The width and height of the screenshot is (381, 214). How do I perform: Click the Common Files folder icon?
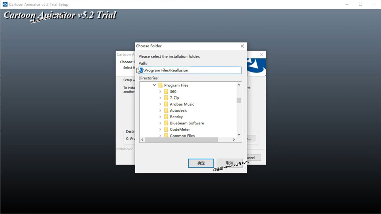coord(166,135)
